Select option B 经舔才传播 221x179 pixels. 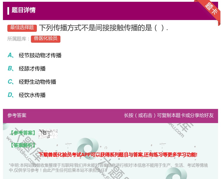[x=27, y=68]
